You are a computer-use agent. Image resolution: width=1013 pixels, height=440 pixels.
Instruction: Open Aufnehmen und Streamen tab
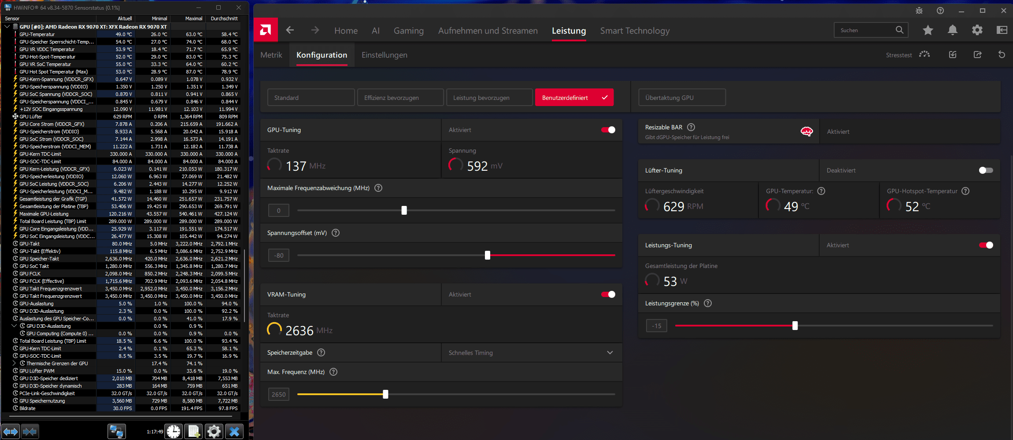point(488,31)
